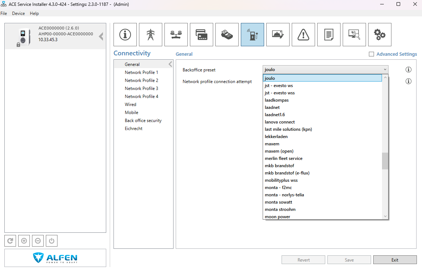This screenshot has width=422, height=271.
Task: Choose the laadnet1.6 preset
Action: [322, 114]
